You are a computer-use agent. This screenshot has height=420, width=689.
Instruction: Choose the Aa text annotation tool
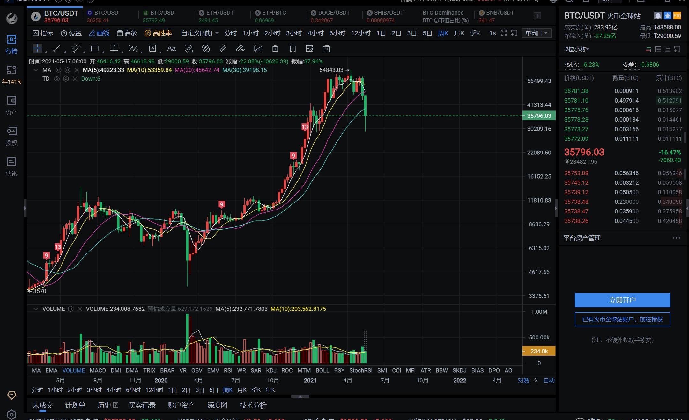tap(171, 48)
